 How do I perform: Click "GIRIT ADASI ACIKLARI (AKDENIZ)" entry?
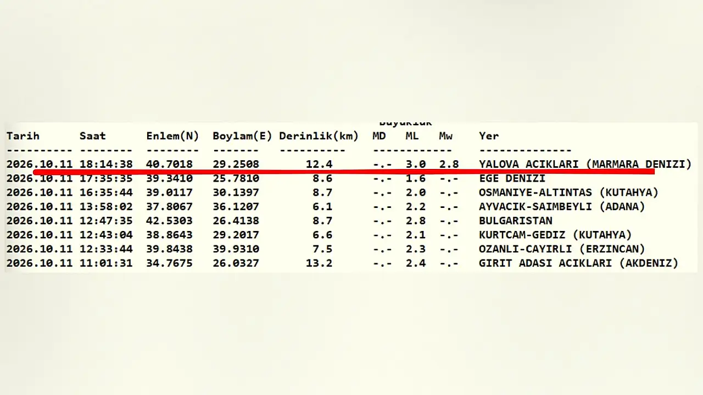coord(578,263)
